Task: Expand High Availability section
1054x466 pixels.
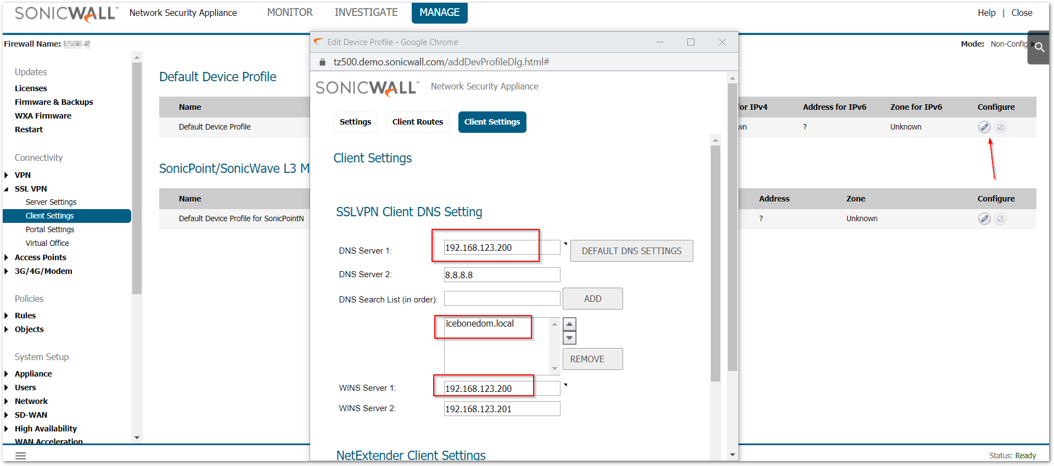Action: point(6,429)
